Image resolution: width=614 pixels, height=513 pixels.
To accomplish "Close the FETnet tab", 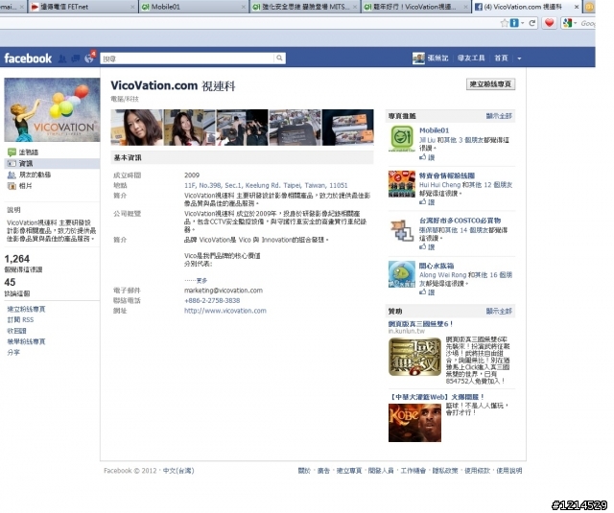I will [132, 7].
